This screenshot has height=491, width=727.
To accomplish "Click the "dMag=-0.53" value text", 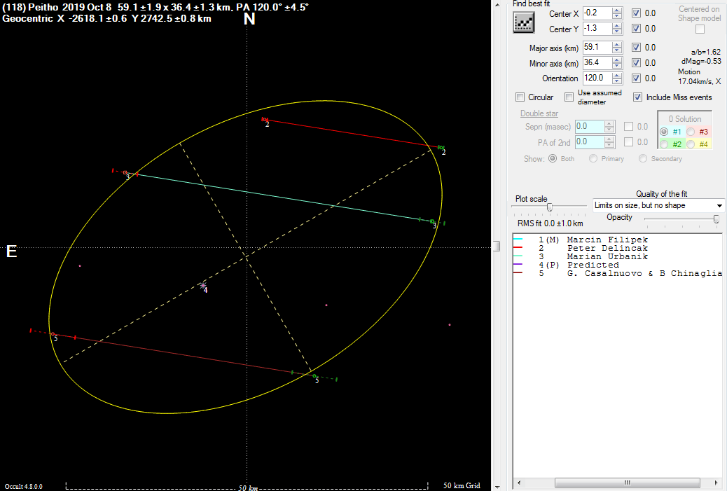I will (x=701, y=61).
